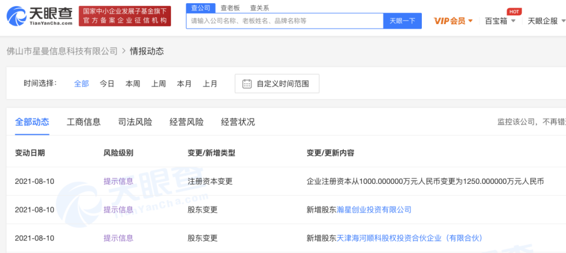Open the 瀚星创业投资有限公司 shareholder link
This screenshot has width=566, height=253.
click(x=374, y=210)
